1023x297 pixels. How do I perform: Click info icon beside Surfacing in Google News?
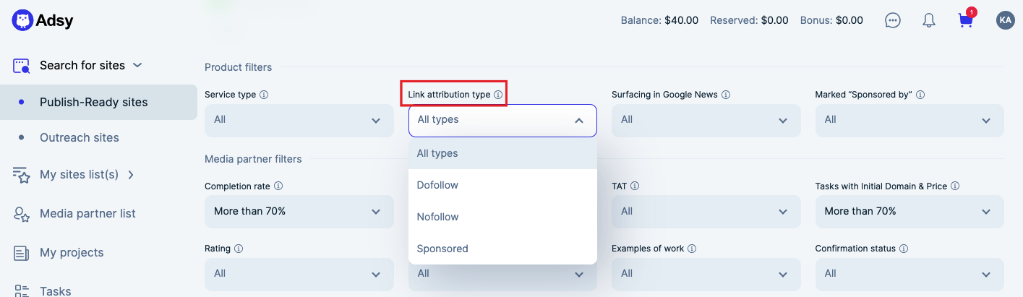click(726, 95)
